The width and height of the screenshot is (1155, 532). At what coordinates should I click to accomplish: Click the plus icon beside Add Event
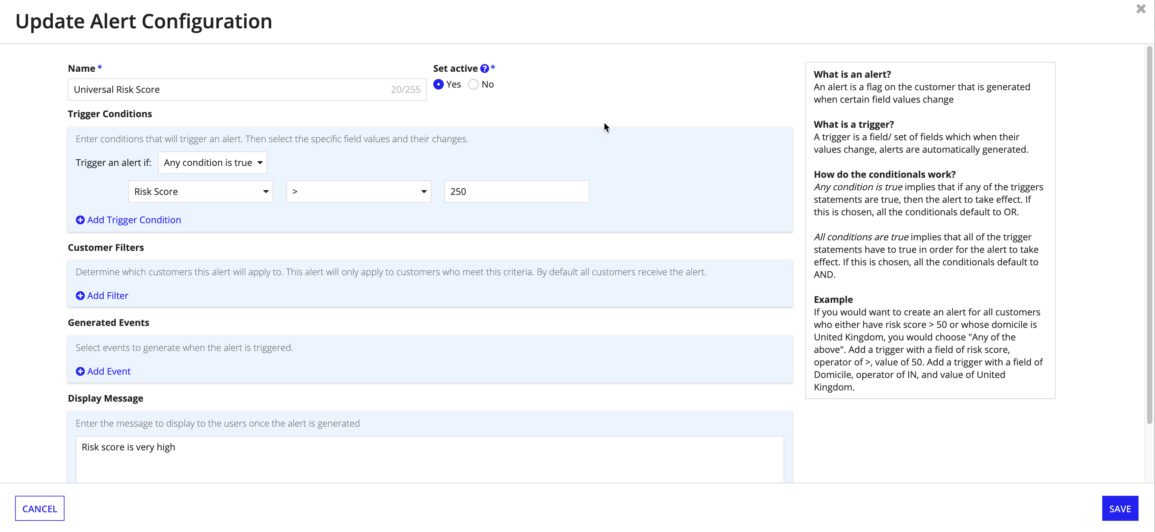click(80, 372)
